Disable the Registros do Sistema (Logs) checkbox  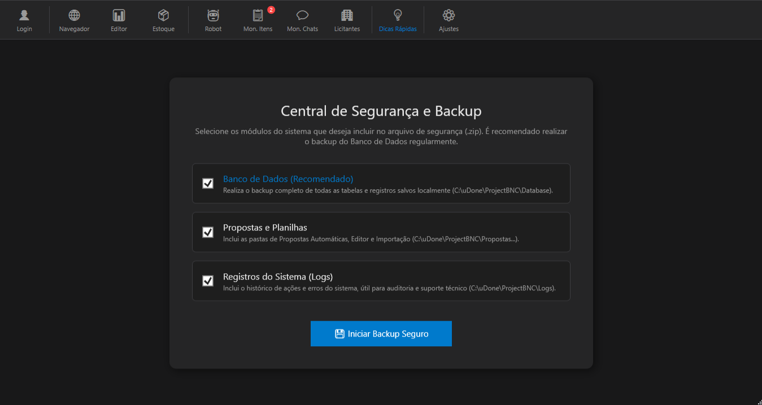pos(208,281)
